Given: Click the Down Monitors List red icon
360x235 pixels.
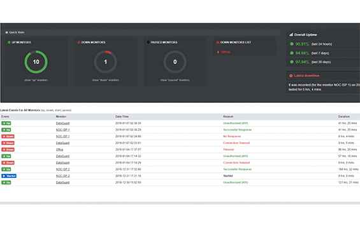Looking at the screenshot, I should pos(218,43).
